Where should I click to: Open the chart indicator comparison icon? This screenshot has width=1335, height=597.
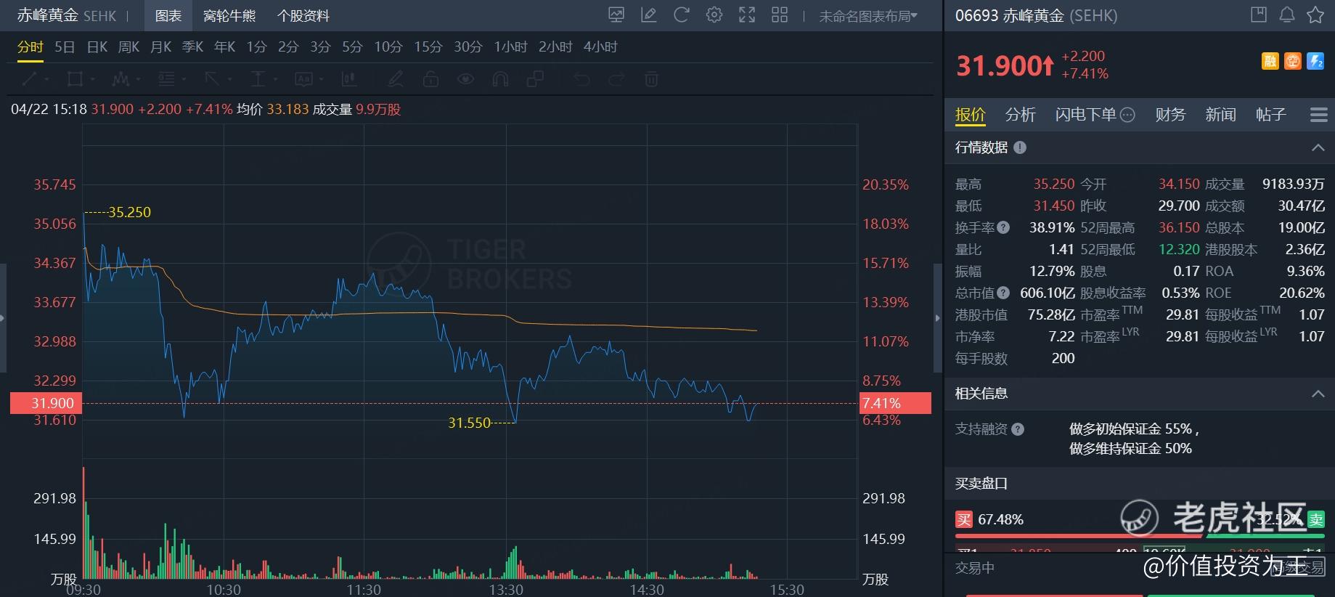click(x=616, y=15)
